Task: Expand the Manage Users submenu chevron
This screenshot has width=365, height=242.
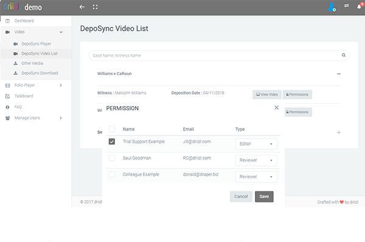Action: tap(61, 118)
